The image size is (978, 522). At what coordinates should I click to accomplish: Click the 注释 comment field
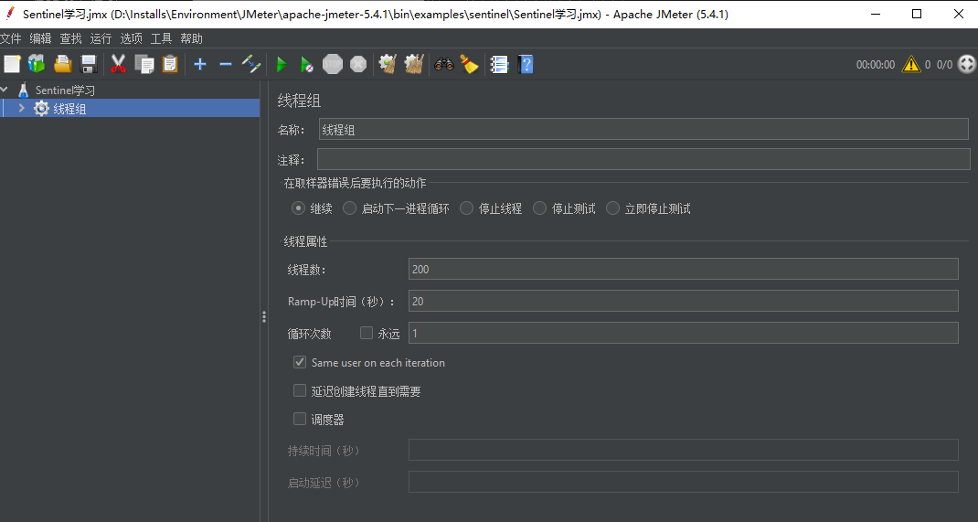643,159
